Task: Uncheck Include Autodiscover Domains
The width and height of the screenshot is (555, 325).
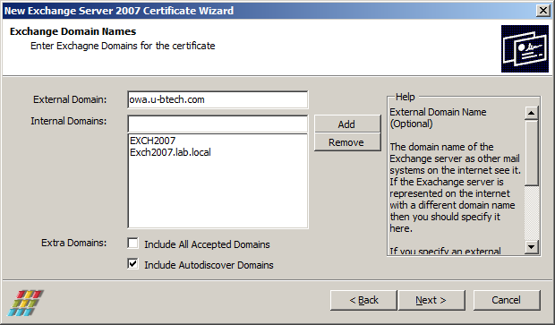Action: [133, 264]
